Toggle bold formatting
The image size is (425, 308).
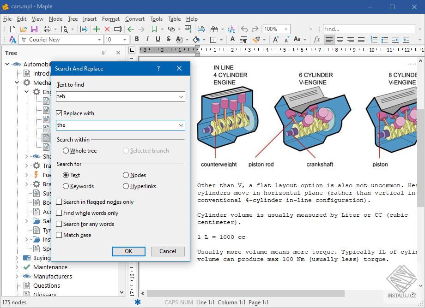[x=137, y=39]
